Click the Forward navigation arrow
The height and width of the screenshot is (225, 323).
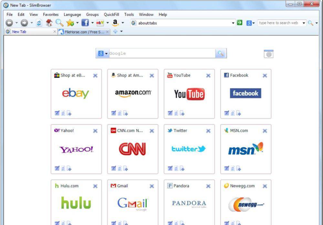tap(24, 23)
